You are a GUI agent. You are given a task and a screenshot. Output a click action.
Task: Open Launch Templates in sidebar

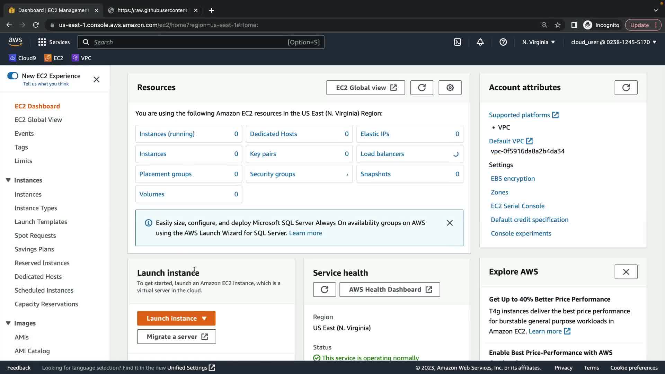pos(41,222)
